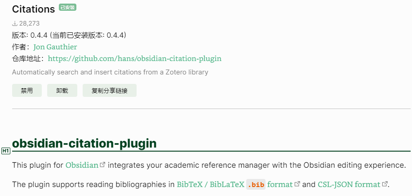Screen dimensions: 412x196
Task: Click the download count icon
Action: click(15, 24)
